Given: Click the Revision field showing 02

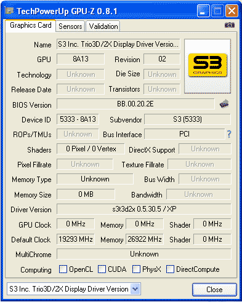Looking at the screenshot, I should click(x=162, y=59).
